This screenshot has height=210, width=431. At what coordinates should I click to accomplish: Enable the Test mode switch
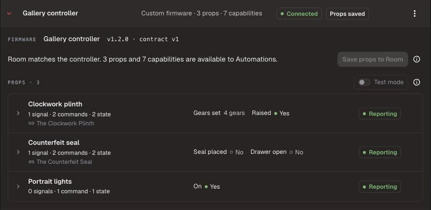tap(364, 82)
